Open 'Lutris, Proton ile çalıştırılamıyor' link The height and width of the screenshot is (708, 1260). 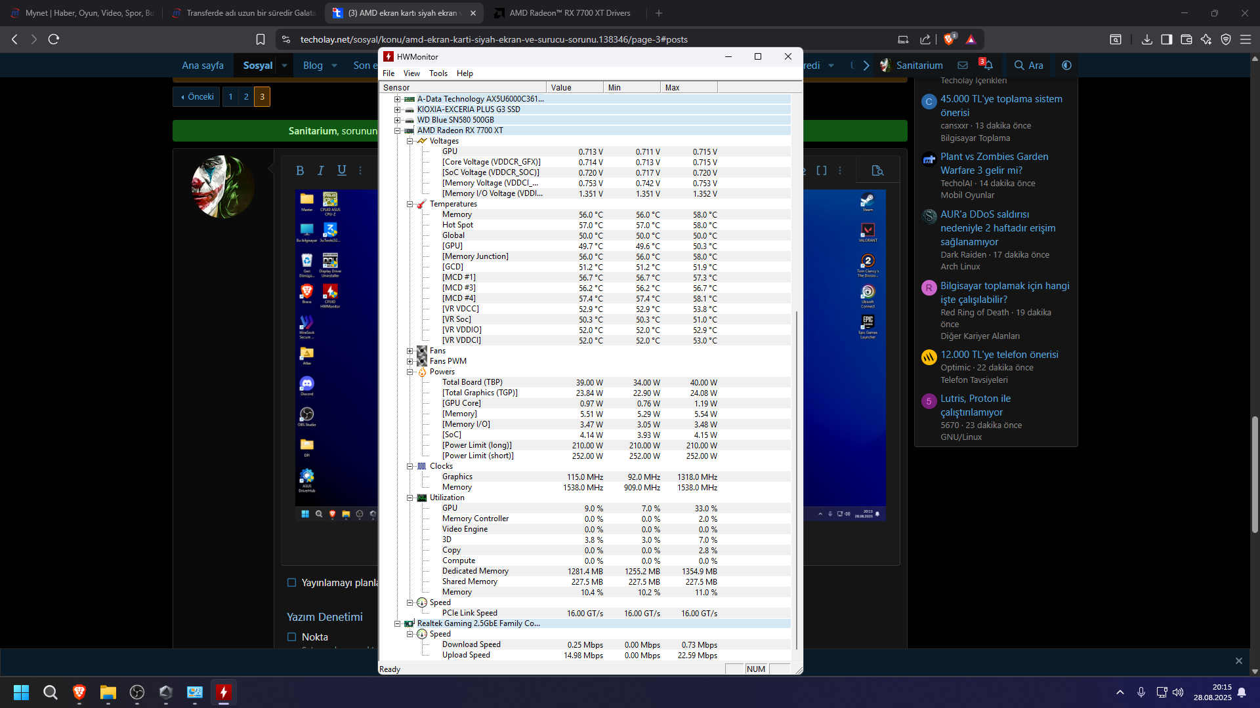(975, 405)
